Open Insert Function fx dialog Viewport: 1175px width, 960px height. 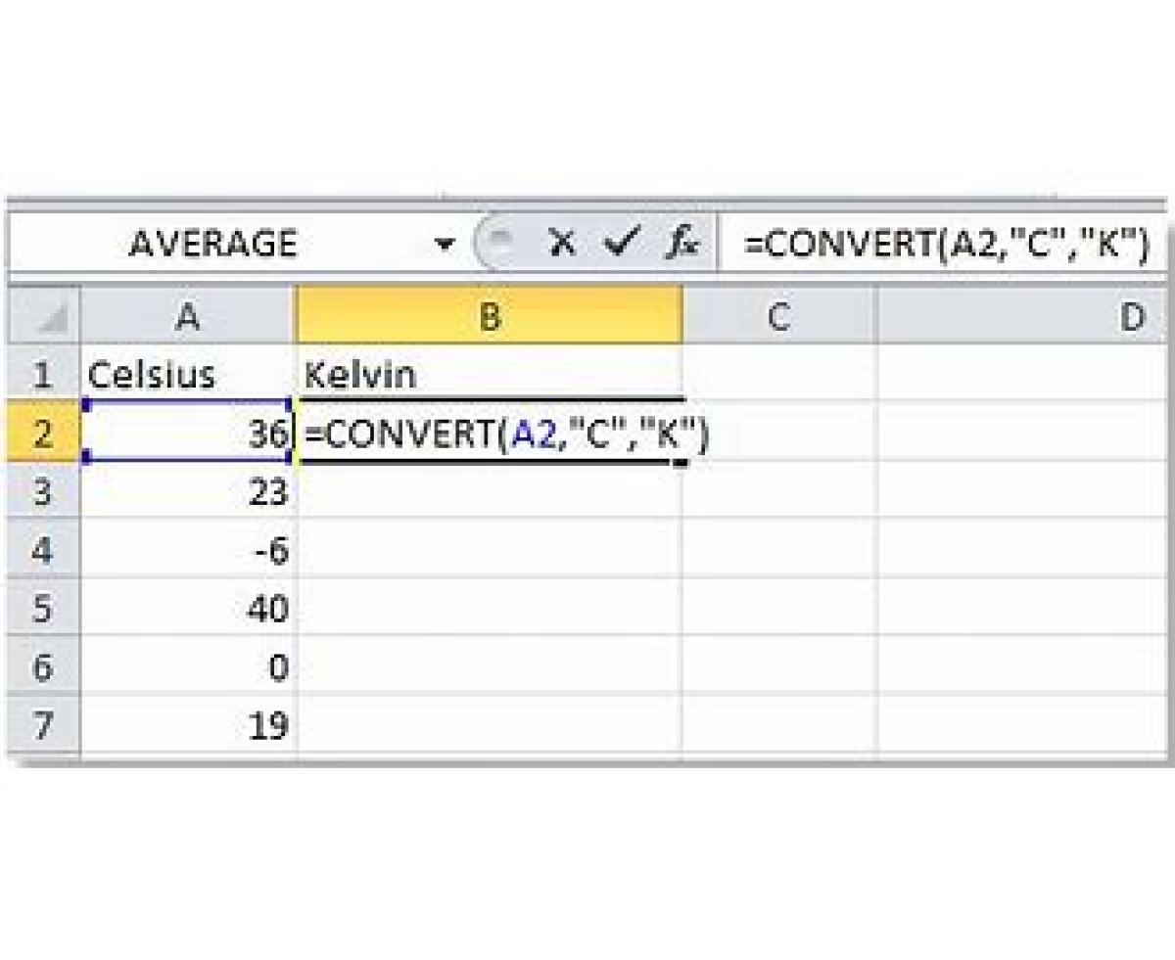point(681,243)
